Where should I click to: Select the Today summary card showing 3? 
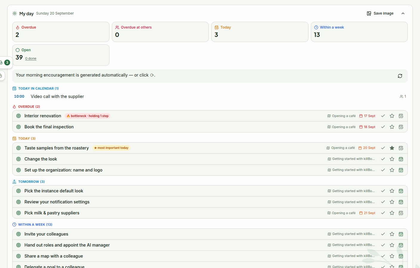click(x=260, y=32)
